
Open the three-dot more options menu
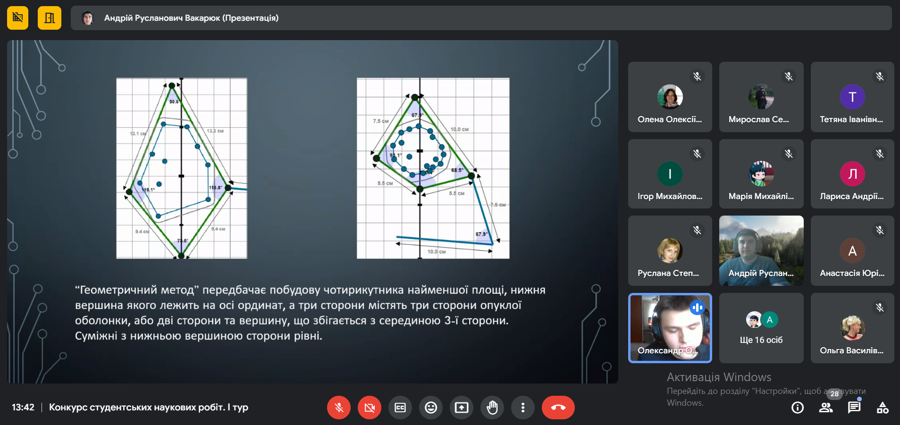point(523,408)
